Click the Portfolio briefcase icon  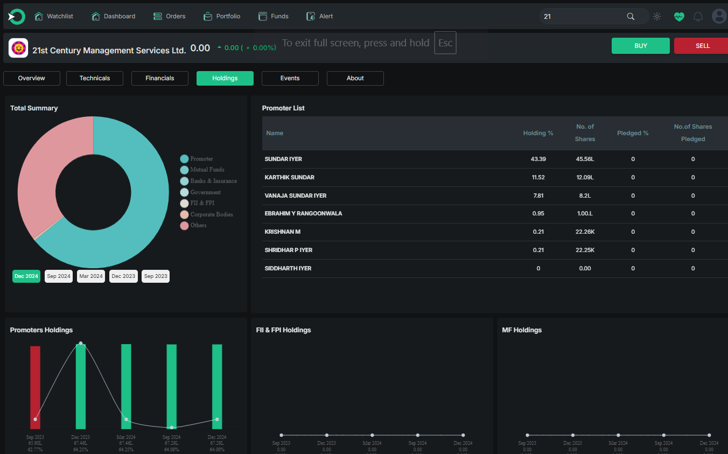pos(208,17)
